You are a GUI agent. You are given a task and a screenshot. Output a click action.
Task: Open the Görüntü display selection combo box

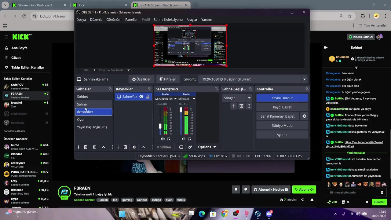[253, 79]
